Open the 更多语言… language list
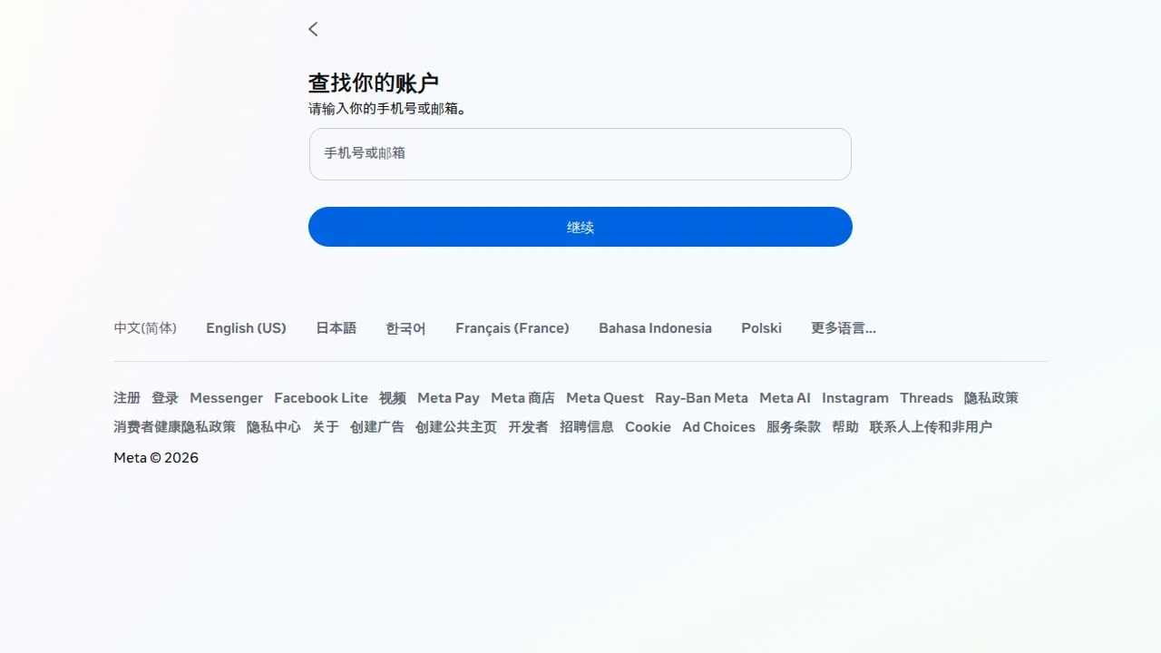 (x=844, y=328)
